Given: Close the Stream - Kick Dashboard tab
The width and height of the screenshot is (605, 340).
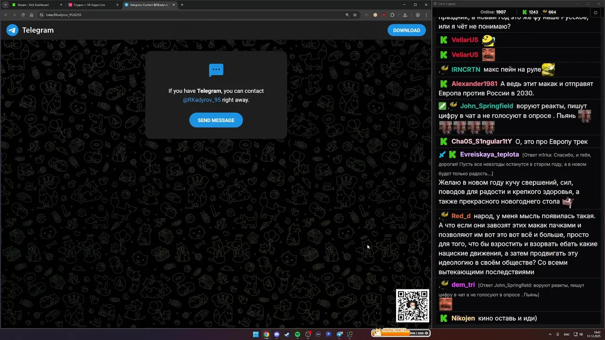Looking at the screenshot, I should [61, 5].
